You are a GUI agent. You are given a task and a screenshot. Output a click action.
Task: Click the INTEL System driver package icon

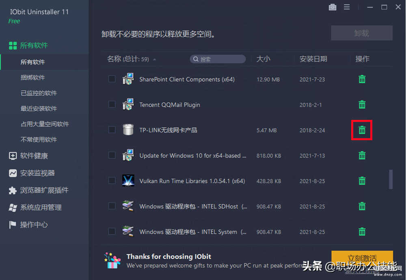point(128,231)
